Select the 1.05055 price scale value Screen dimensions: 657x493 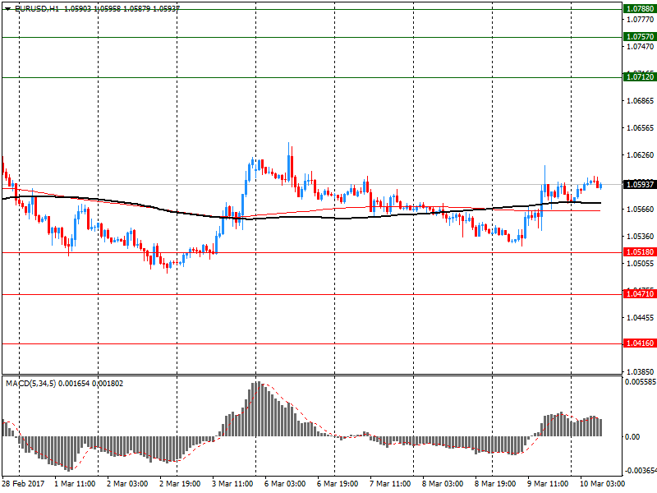click(x=641, y=264)
